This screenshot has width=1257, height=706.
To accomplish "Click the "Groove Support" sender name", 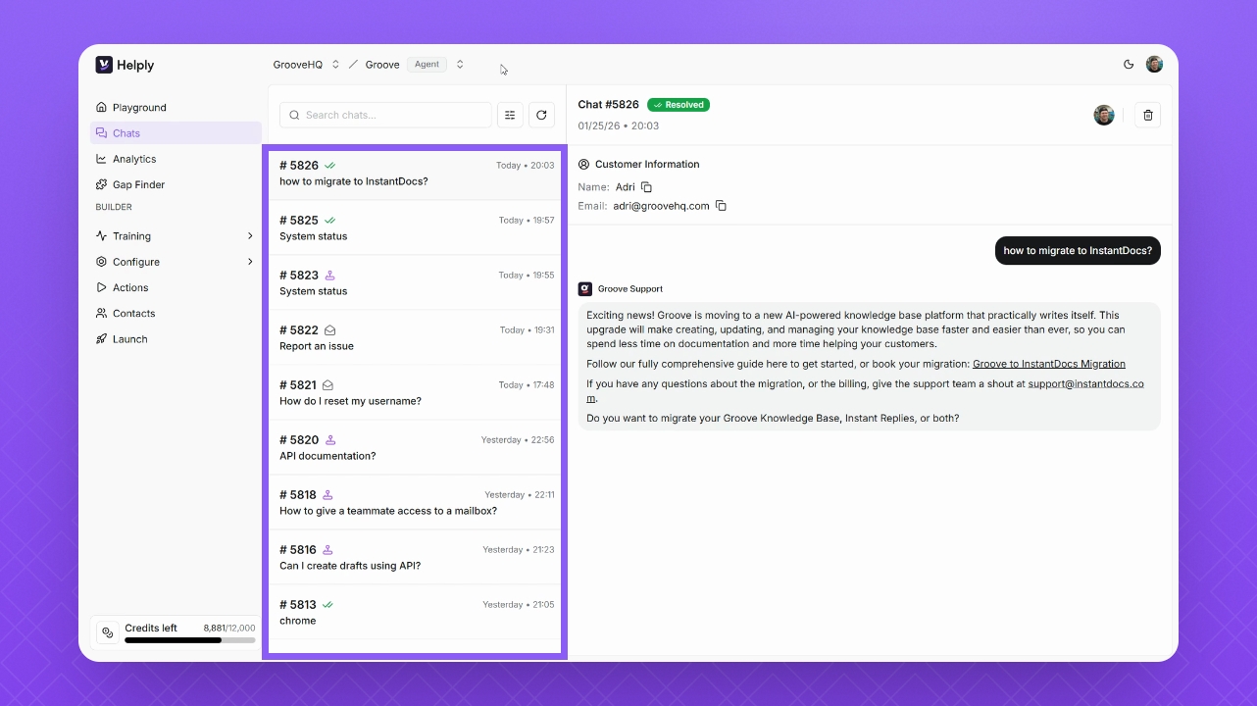I will click(x=630, y=289).
